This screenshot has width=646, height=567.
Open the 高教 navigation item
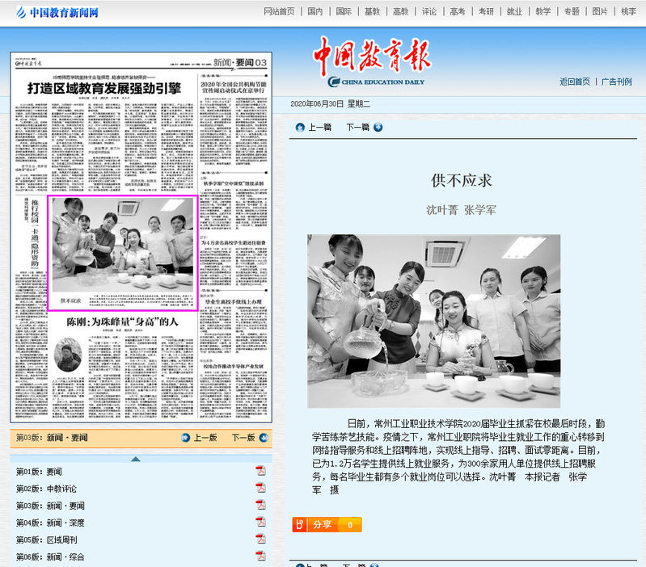coord(400,11)
